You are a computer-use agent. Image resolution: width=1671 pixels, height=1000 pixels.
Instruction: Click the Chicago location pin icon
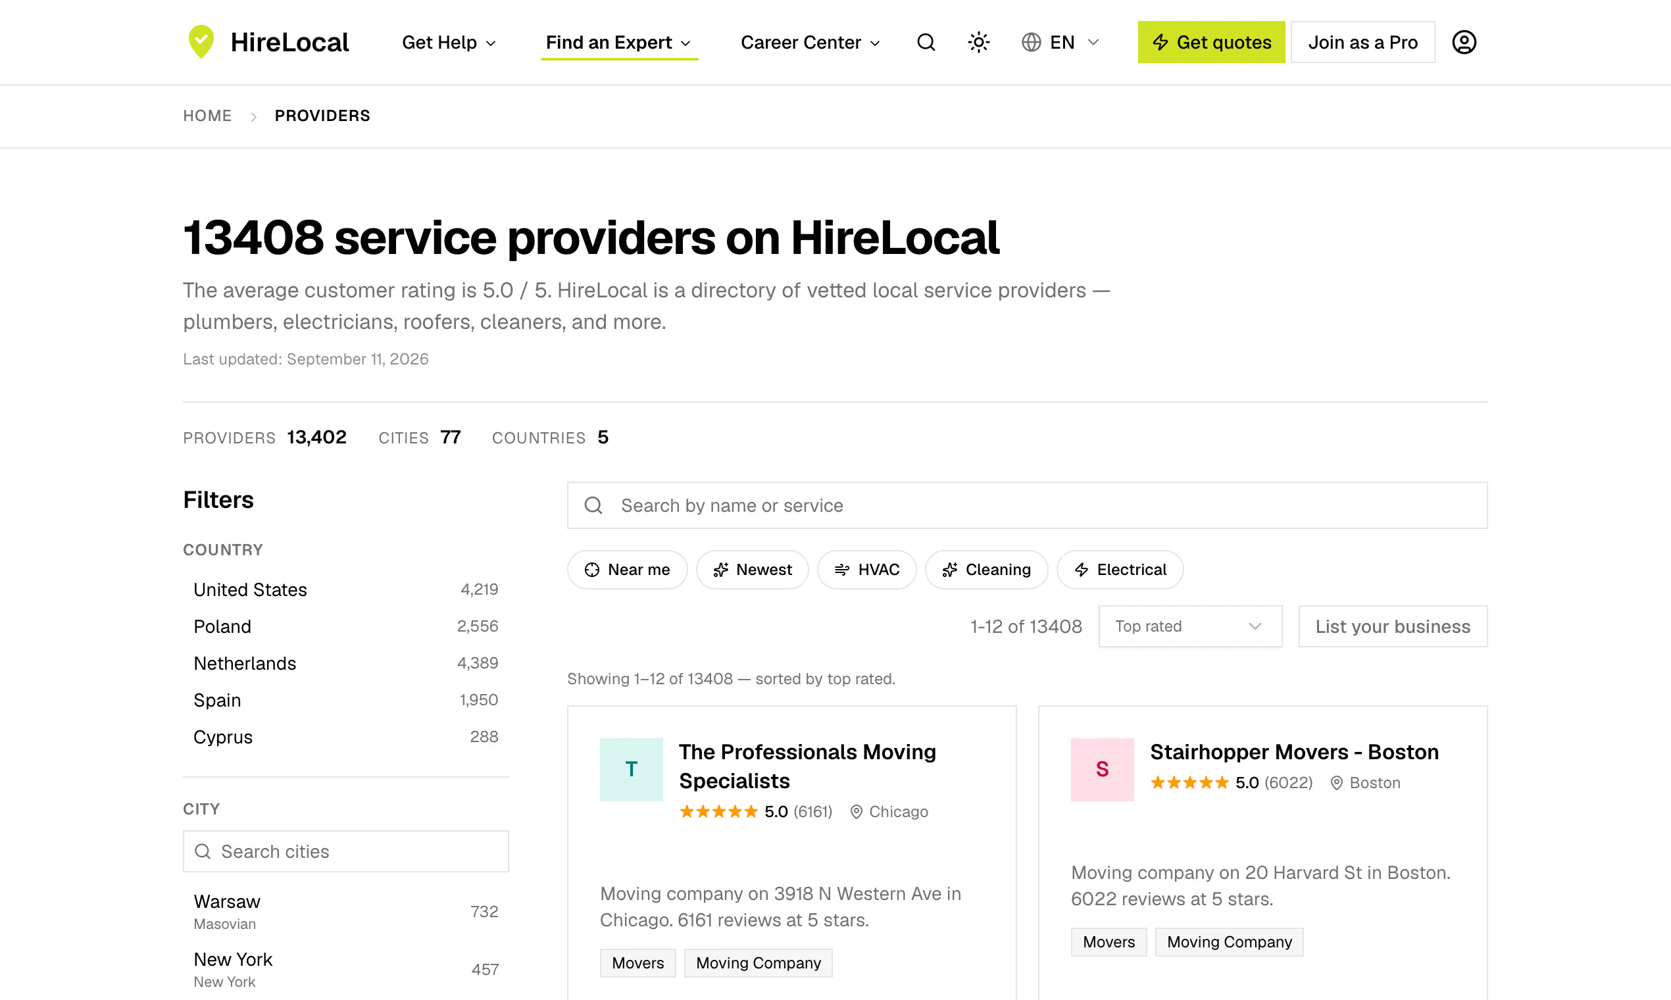856,811
